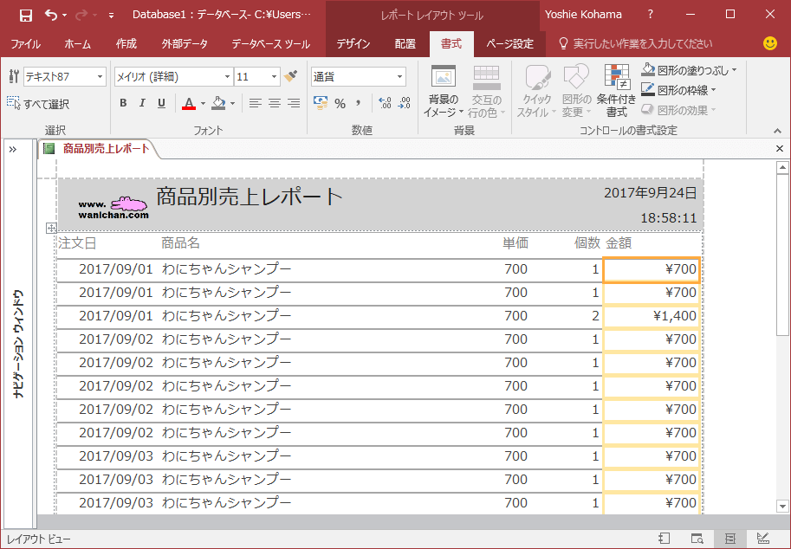The width and height of the screenshot is (791, 549).
Task: Open the テキスト87 object selector dropdown
Action: click(100, 76)
